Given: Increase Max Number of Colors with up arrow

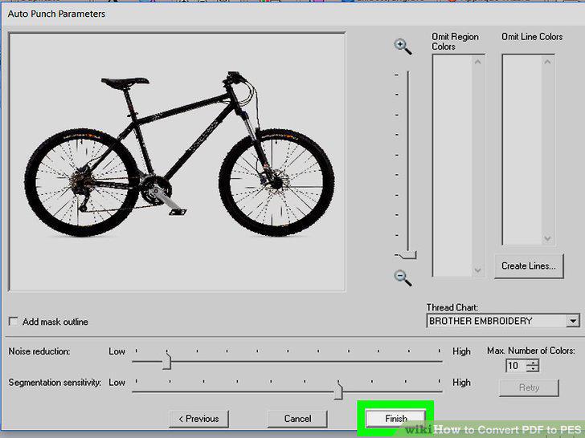Looking at the screenshot, I should click(533, 363).
